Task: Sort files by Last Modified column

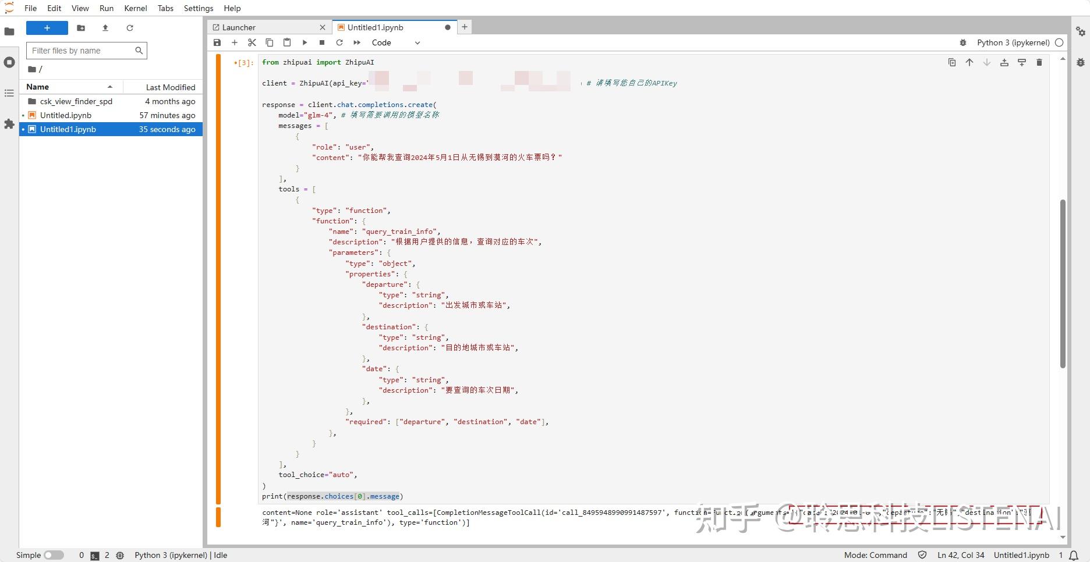Action: tap(164, 87)
